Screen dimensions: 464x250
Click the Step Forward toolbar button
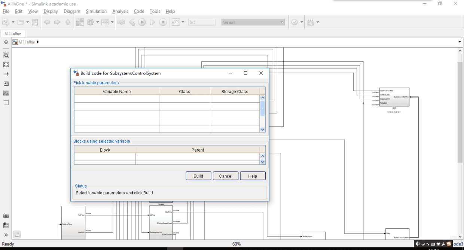pyautogui.click(x=152, y=22)
